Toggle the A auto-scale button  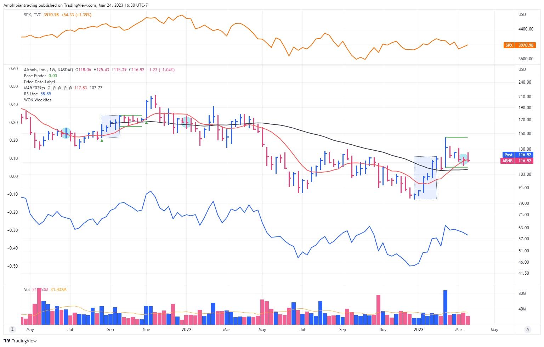pyautogui.click(x=528, y=329)
